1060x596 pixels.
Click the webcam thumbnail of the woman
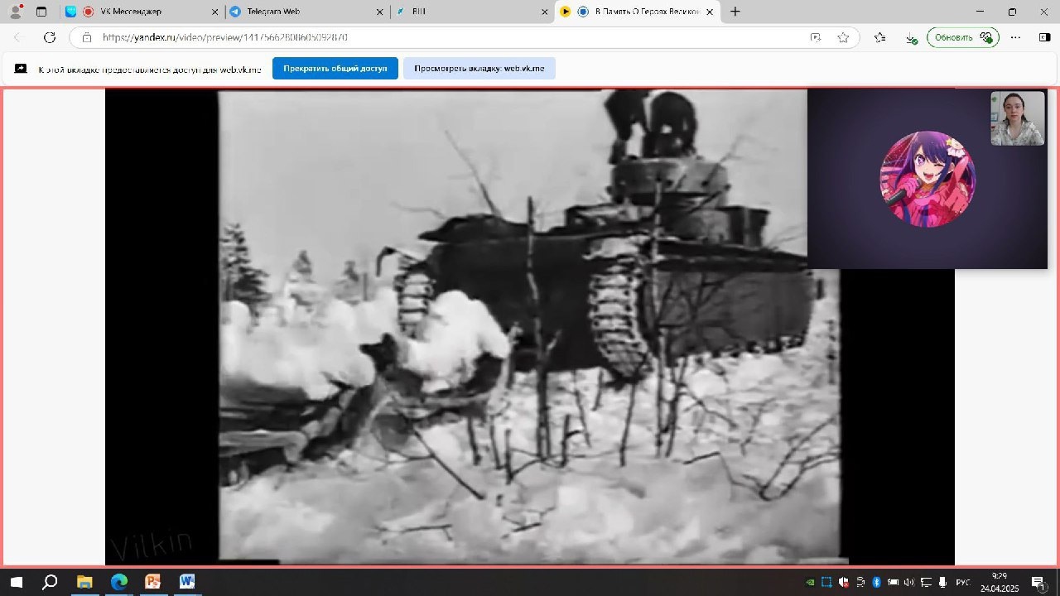click(1018, 118)
